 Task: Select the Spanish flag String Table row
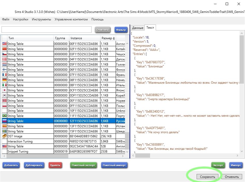click(16, 126)
